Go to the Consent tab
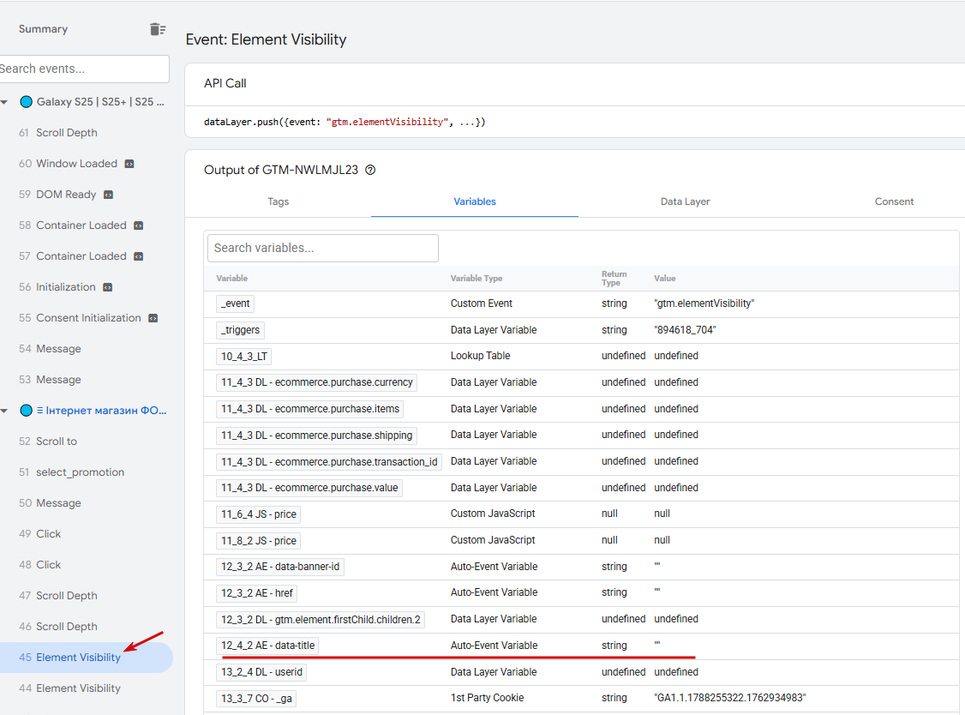Viewport: 965px width, 715px height. pos(894,201)
